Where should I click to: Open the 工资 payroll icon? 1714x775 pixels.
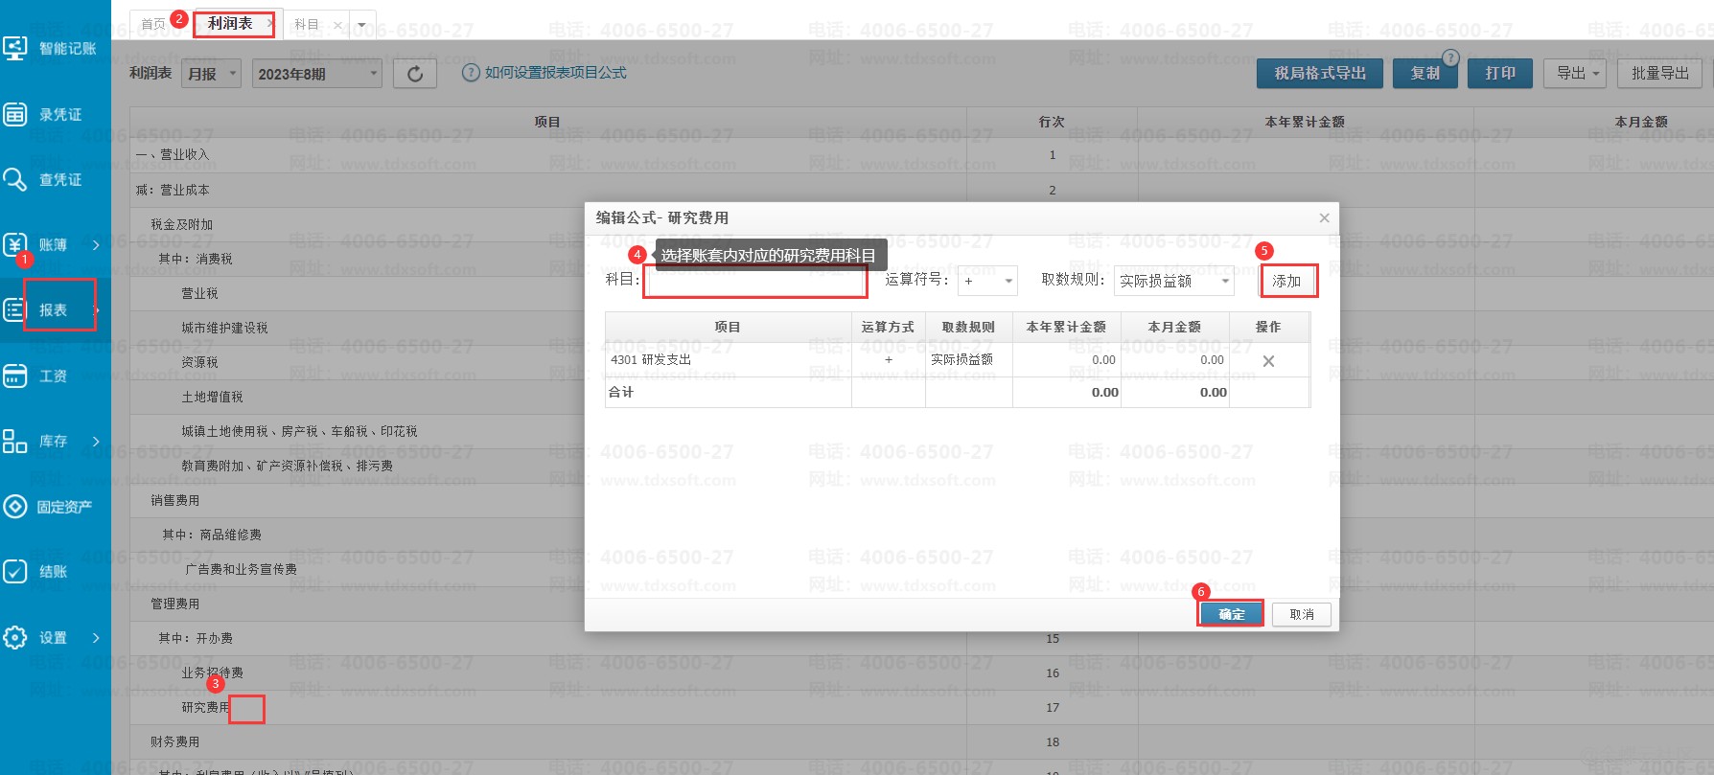coord(15,376)
